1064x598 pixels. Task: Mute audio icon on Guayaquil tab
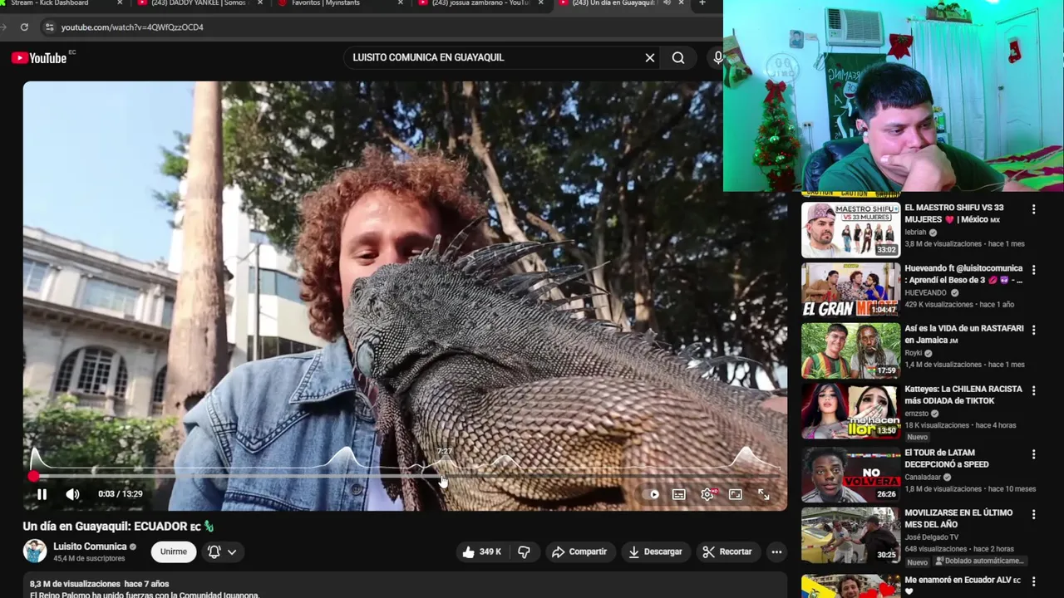coord(667,3)
